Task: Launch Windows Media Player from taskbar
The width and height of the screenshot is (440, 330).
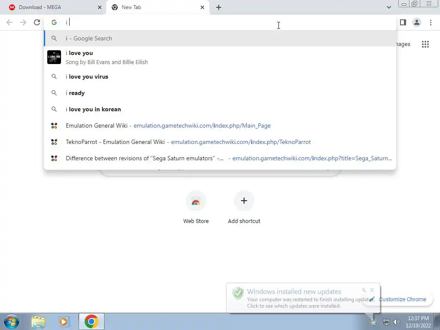Action: click(x=64, y=321)
